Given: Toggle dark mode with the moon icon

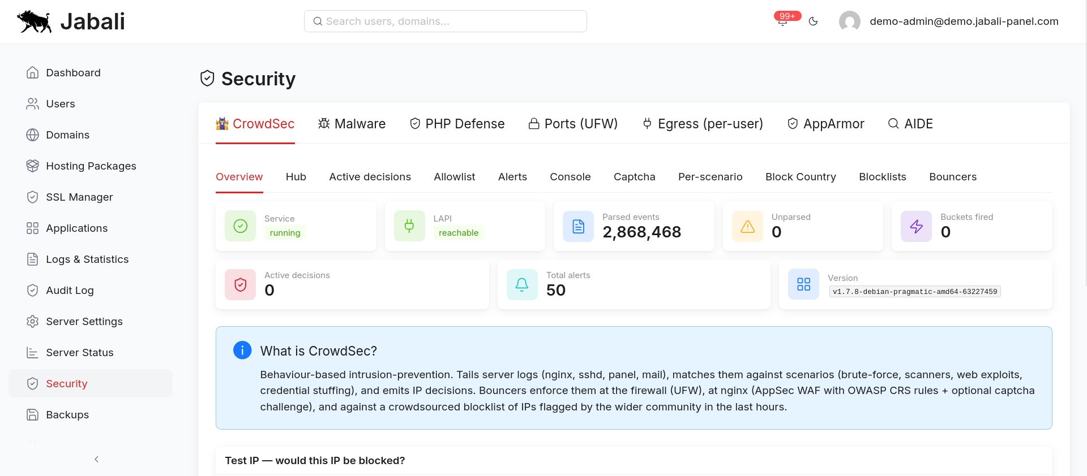Looking at the screenshot, I should point(814,21).
